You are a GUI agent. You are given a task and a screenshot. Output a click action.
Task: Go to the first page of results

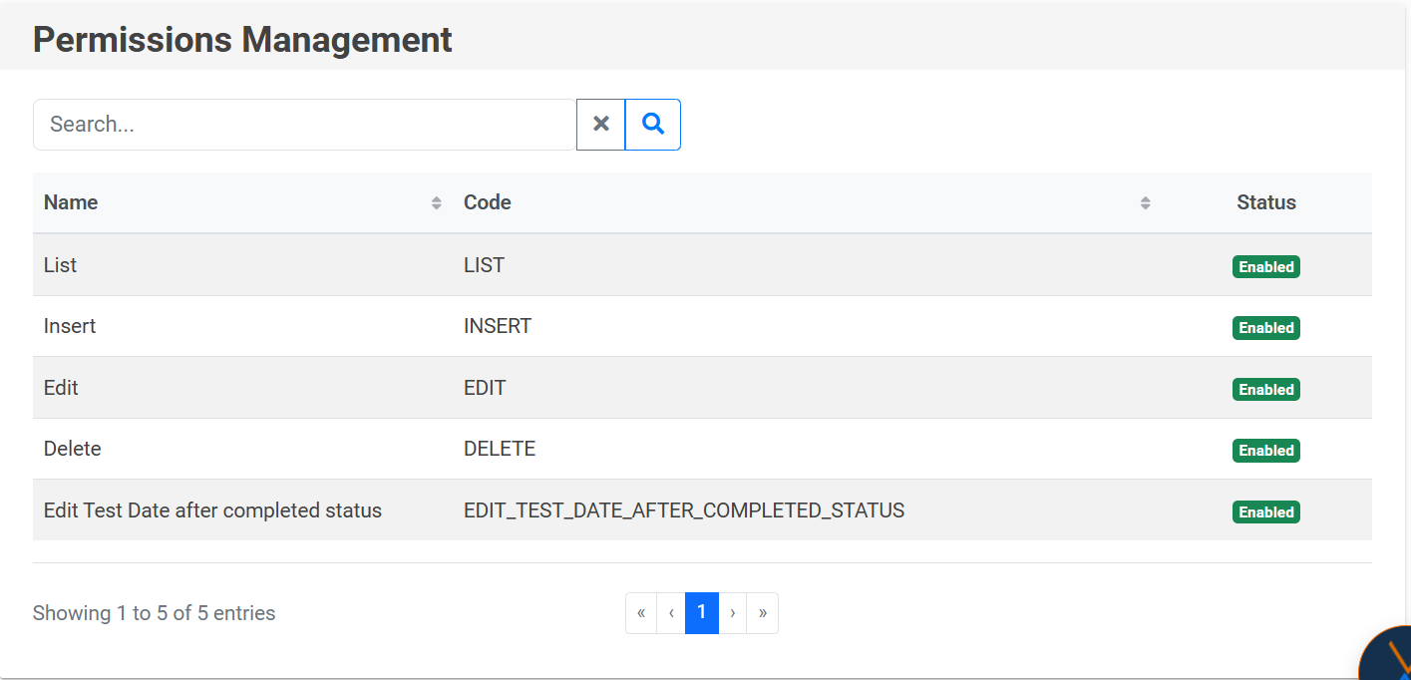(x=641, y=613)
